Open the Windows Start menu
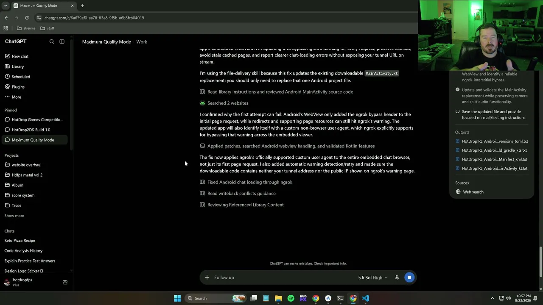 tap(177, 298)
